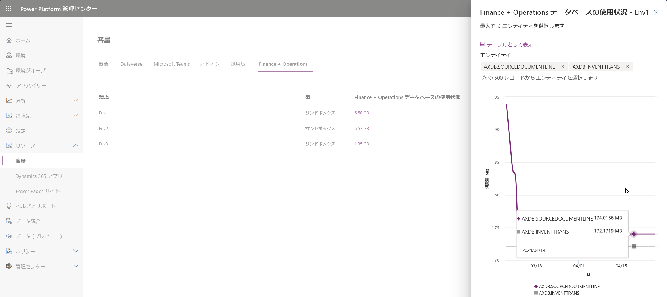Click the 2024/04/19 tooltip date
Screen dimensions: 667x297
click(x=534, y=250)
